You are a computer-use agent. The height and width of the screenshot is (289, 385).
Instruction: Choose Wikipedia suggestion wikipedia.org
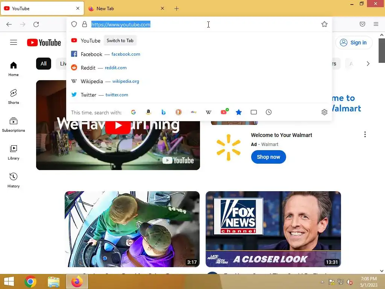click(x=199, y=81)
